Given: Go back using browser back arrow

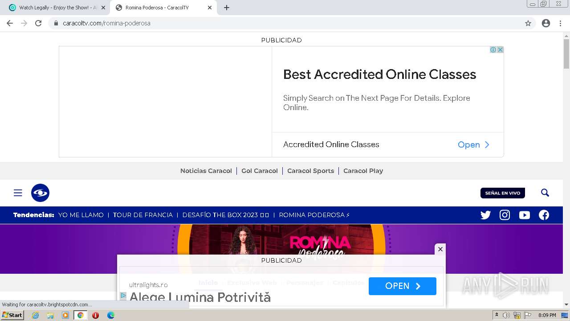Looking at the screenshot, I should pyautogui.click(x=10, y=23).
